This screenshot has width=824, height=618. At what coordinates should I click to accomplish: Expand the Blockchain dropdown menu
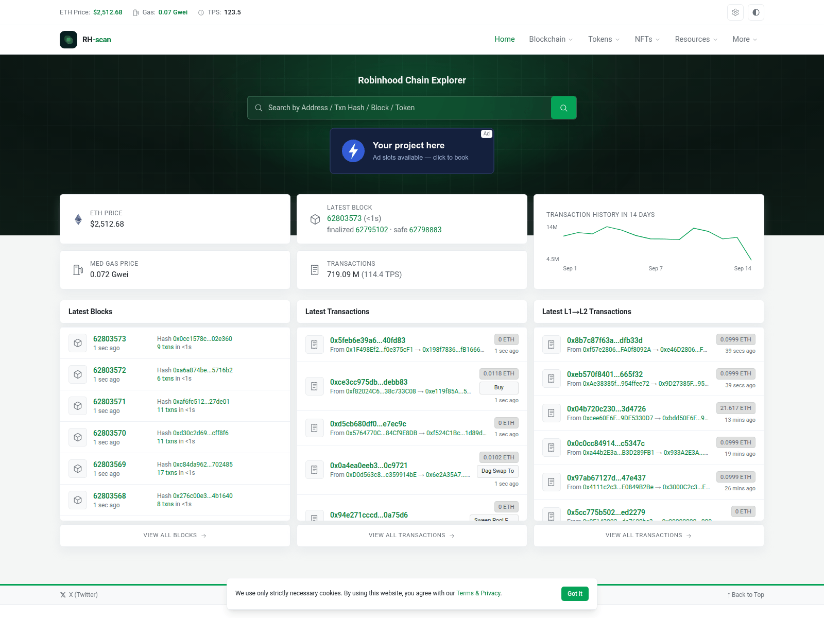[551, 39]
